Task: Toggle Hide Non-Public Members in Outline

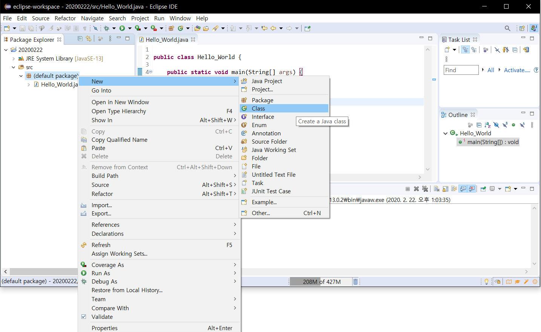Action: point(513,125)
